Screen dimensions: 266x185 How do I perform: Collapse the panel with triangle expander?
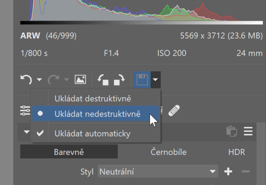[x=27, y=132]
